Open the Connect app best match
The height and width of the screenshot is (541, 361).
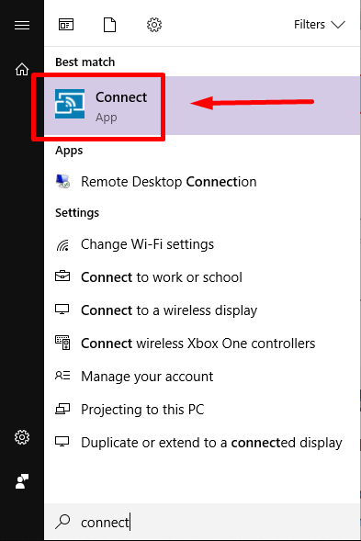[202, 106]
